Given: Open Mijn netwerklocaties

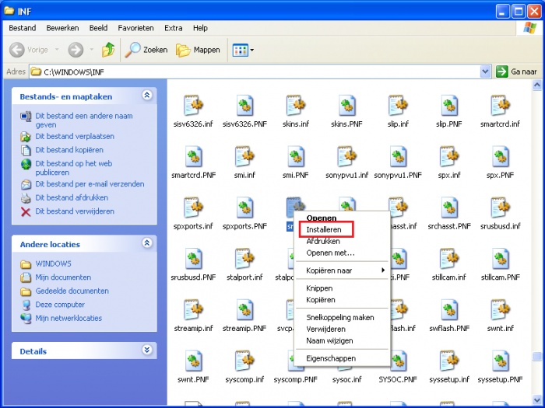Looking at the screenshot, I should [x=69, y=318].
